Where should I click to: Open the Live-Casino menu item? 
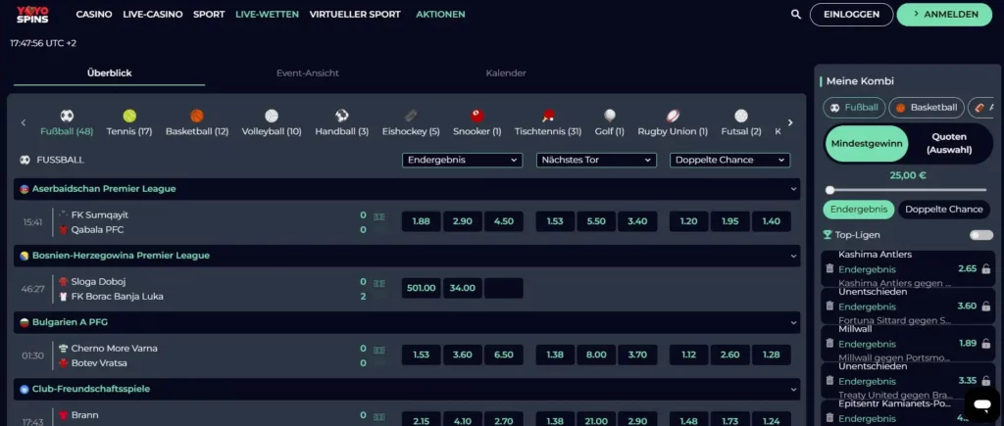pyautogui.click(x=152, y=14)
